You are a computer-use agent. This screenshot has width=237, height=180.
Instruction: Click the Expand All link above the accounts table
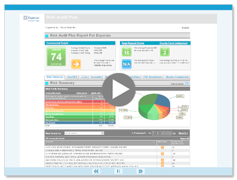pos(184,138)
